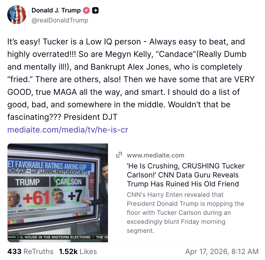Open the @realDonaldTrump handle
265x260 pixels.
coord(60,20)
